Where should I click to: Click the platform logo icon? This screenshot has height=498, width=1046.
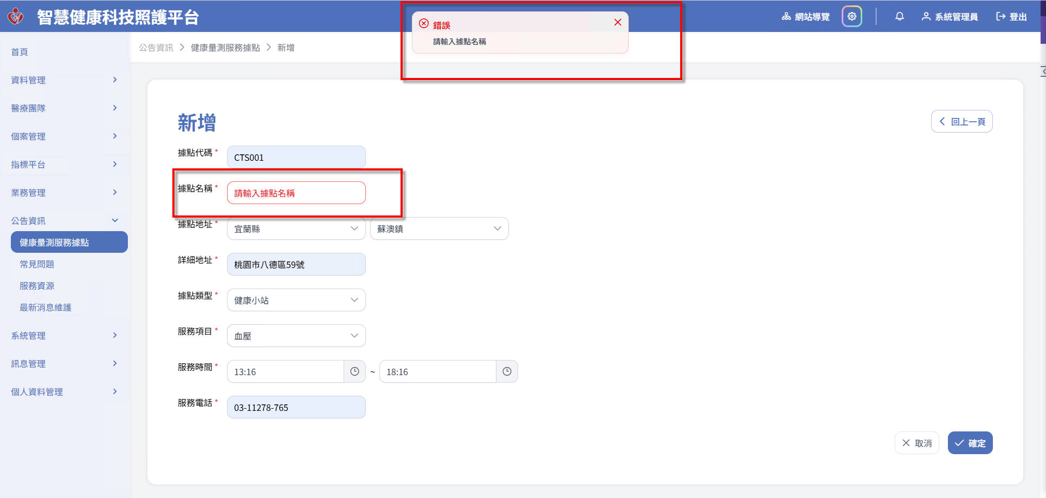(x=16, y=16)
